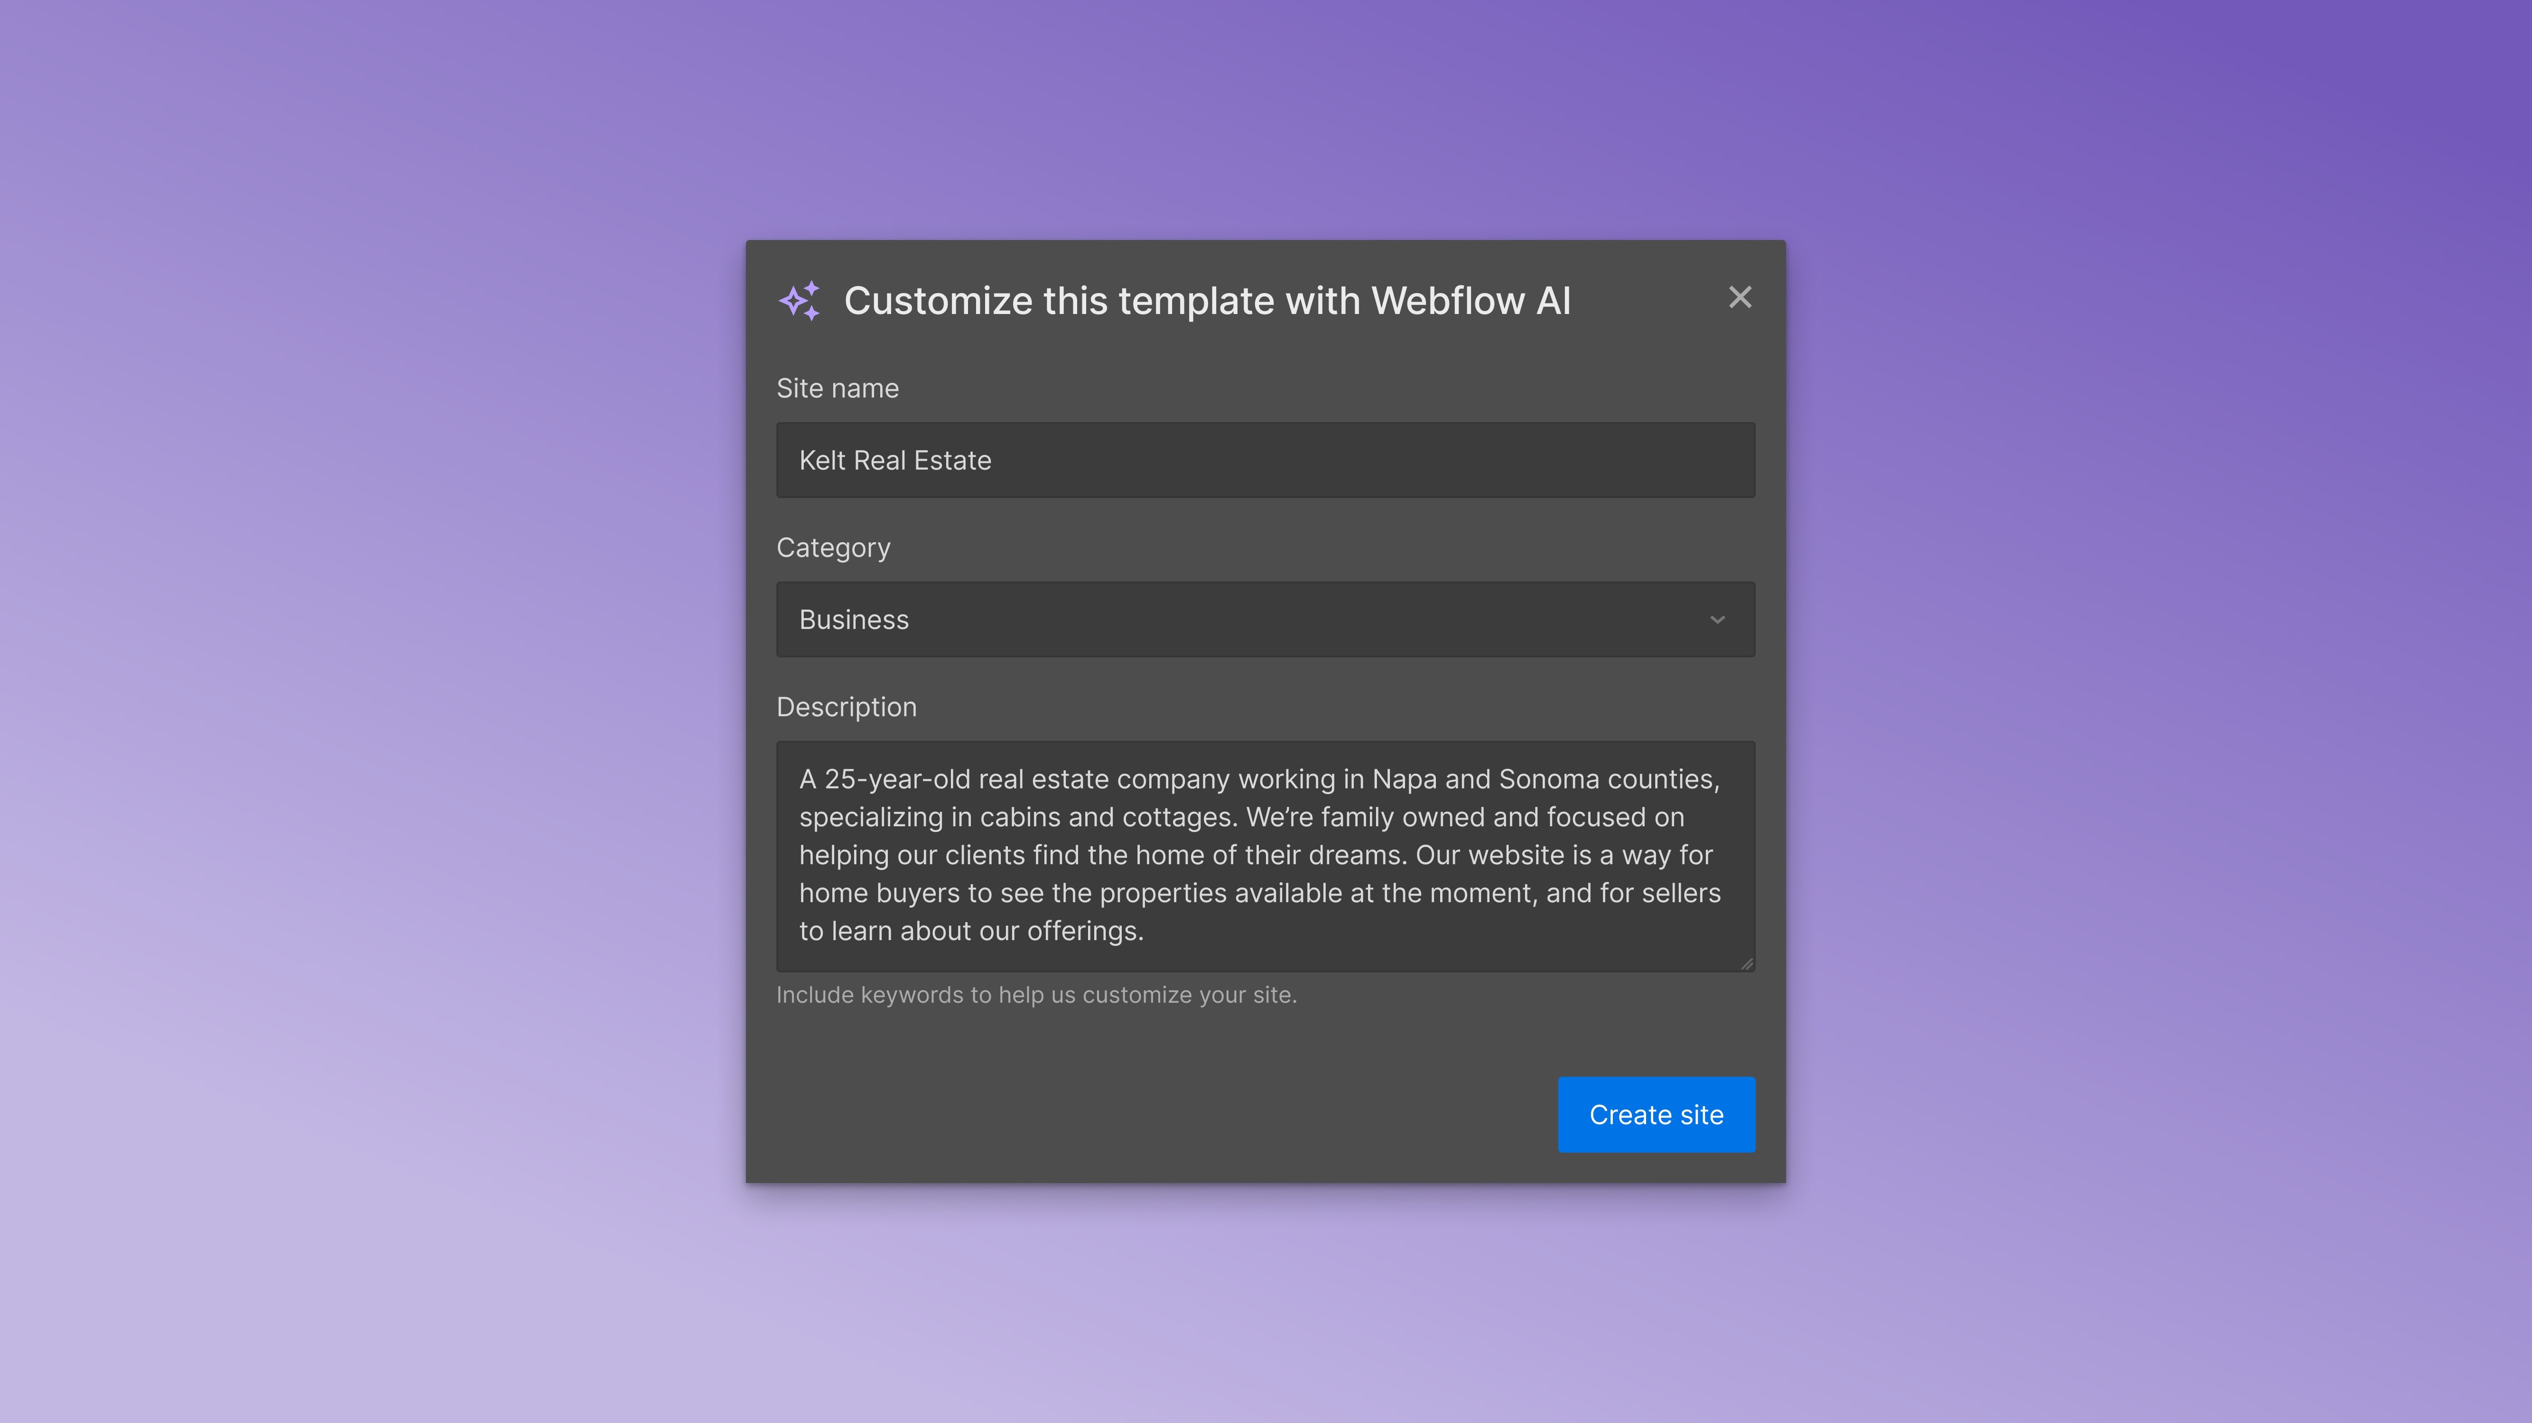Click the Create site button

[x=1655, y=1114]
